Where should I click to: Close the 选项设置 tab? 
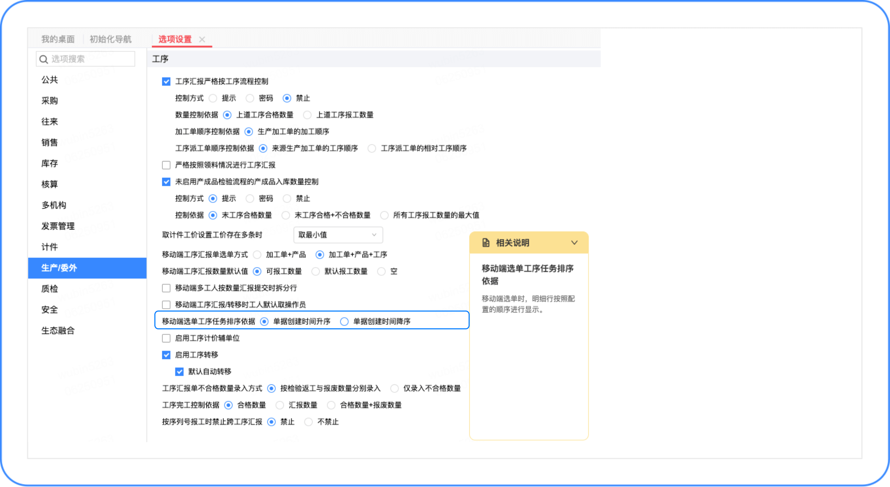click(x=202, y=39)
